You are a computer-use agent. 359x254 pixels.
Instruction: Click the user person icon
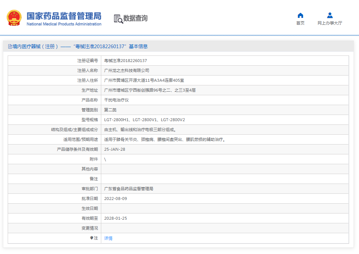point(330,15)
